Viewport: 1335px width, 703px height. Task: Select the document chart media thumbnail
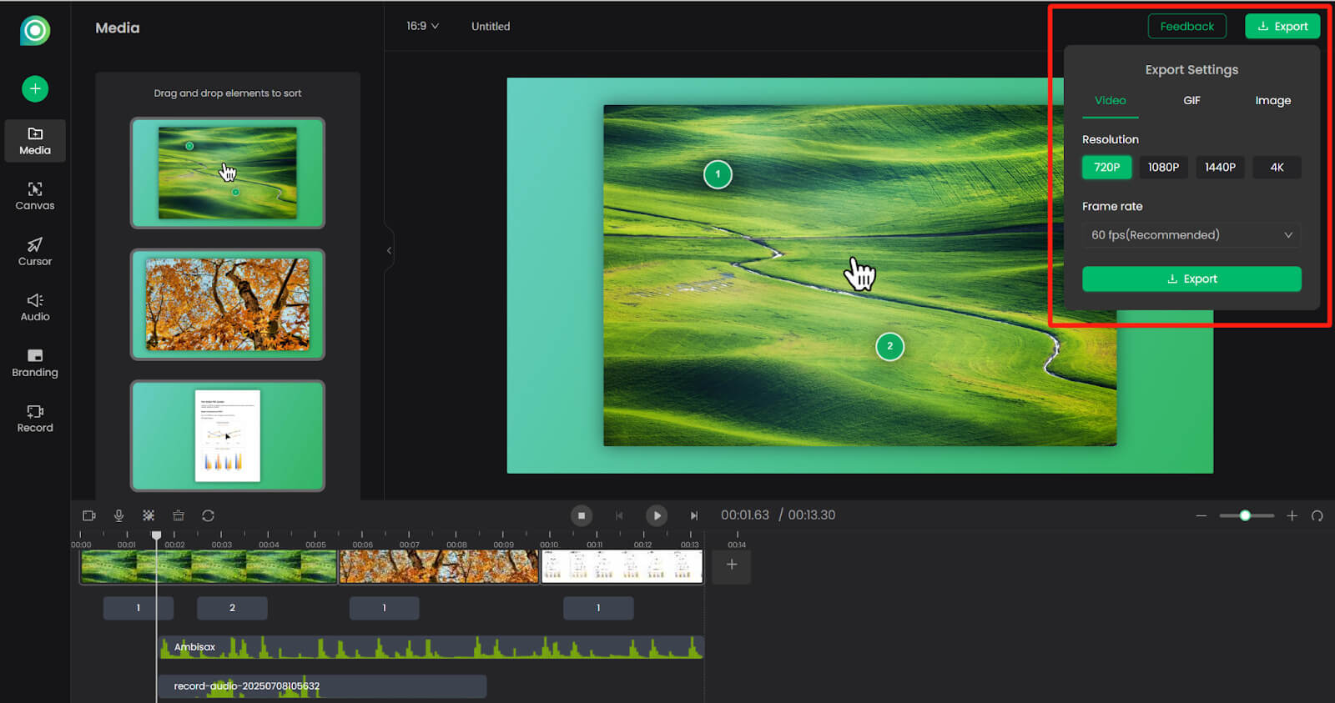click(x=228, y=435)
